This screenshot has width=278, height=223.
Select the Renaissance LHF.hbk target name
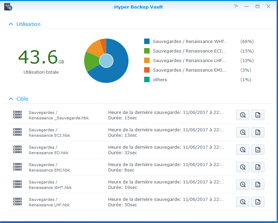(49, 205)
